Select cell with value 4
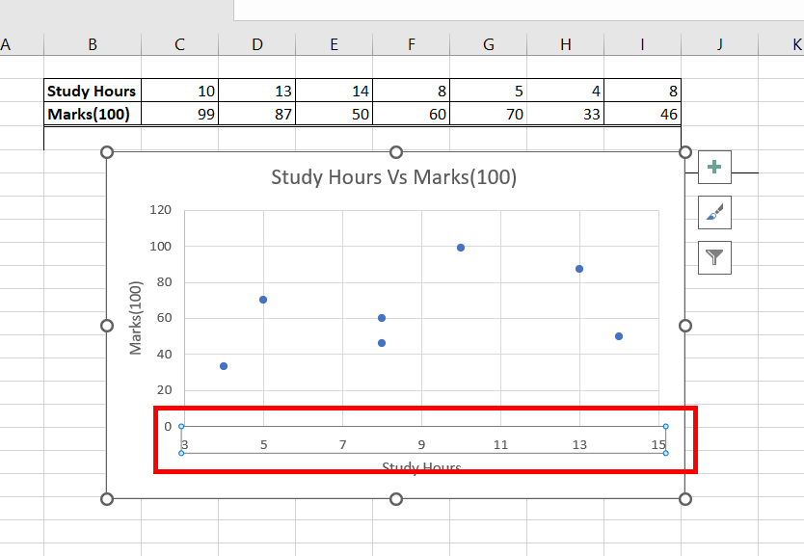Screen dimensions: 804x556 click(x=566, y=91)
